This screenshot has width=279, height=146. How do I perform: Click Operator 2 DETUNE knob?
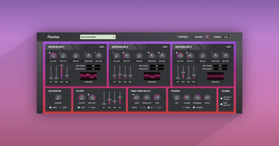click(162, 56)
